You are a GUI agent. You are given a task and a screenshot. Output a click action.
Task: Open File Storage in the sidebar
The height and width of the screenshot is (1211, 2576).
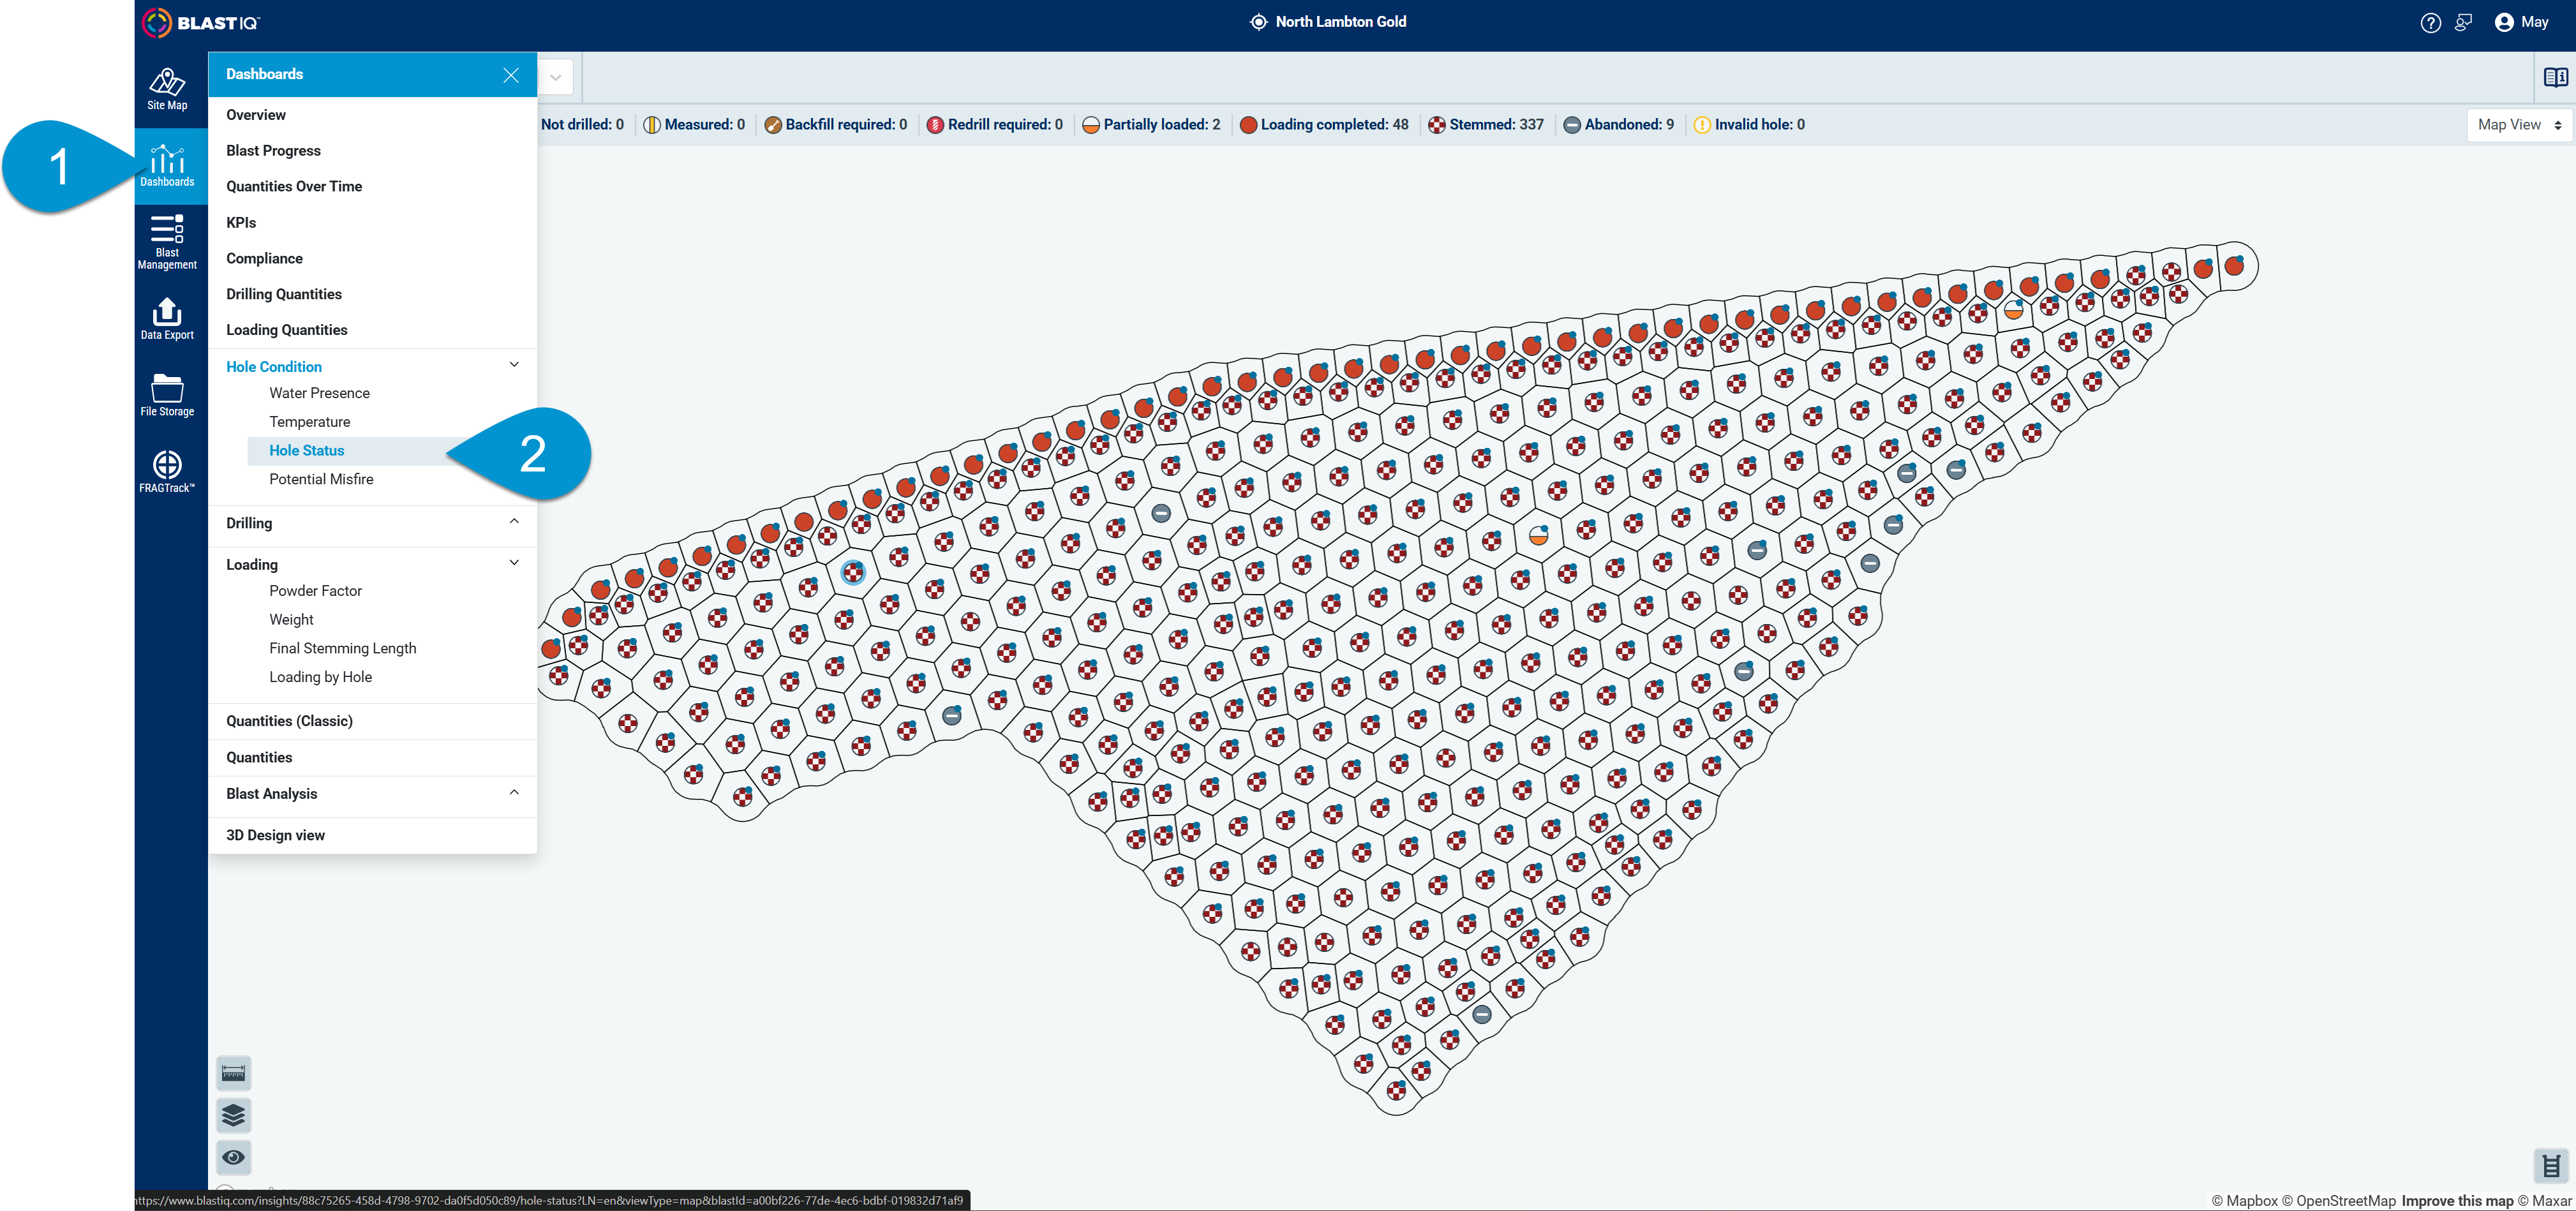[167, 395]
